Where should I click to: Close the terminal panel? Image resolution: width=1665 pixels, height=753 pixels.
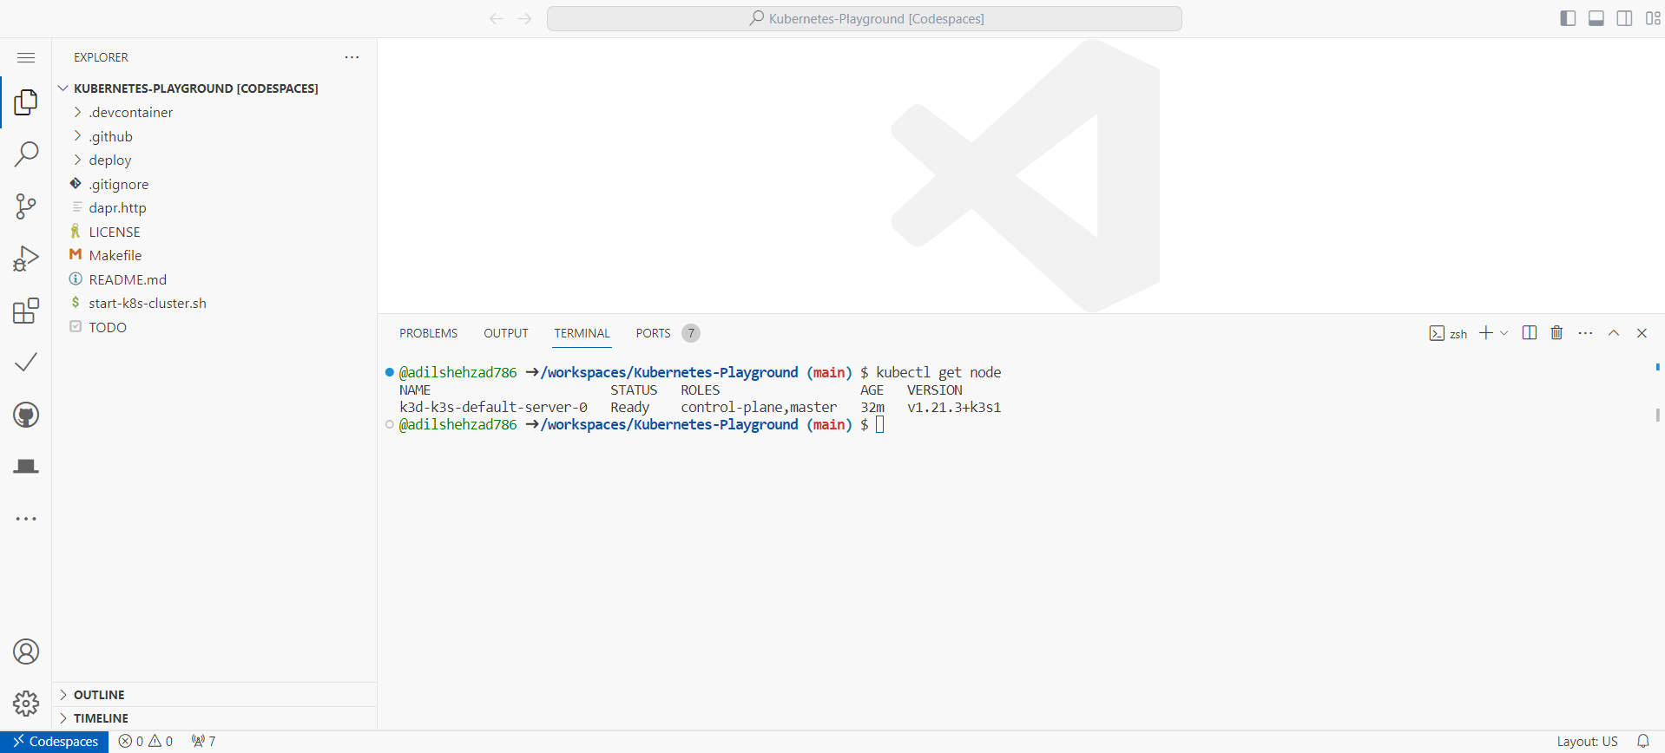click(1642, 333)
